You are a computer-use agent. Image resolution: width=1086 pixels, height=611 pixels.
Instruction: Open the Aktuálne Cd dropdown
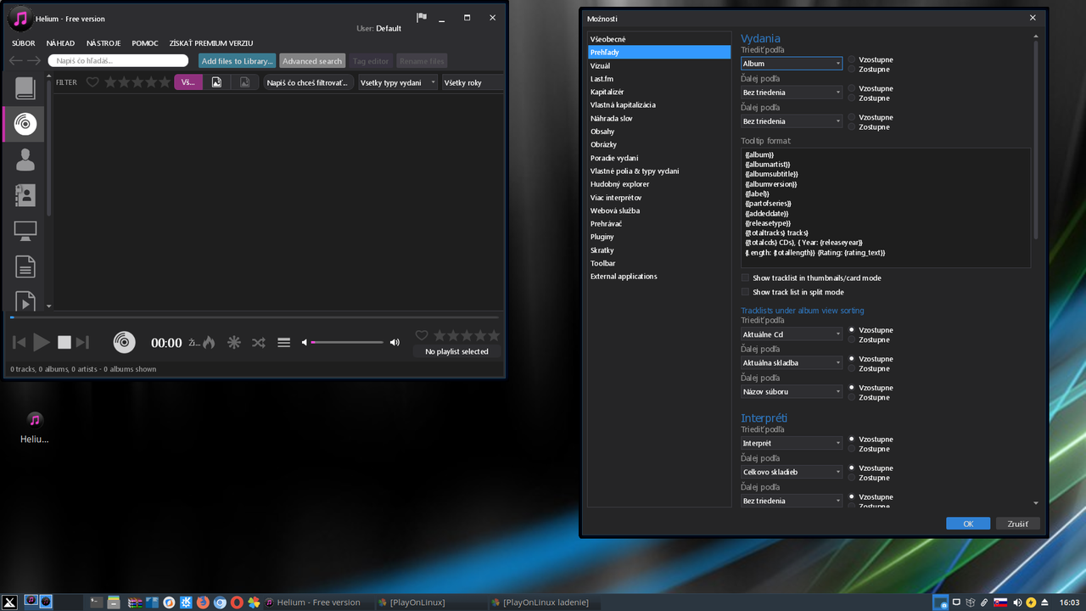[x=792, y=334]
